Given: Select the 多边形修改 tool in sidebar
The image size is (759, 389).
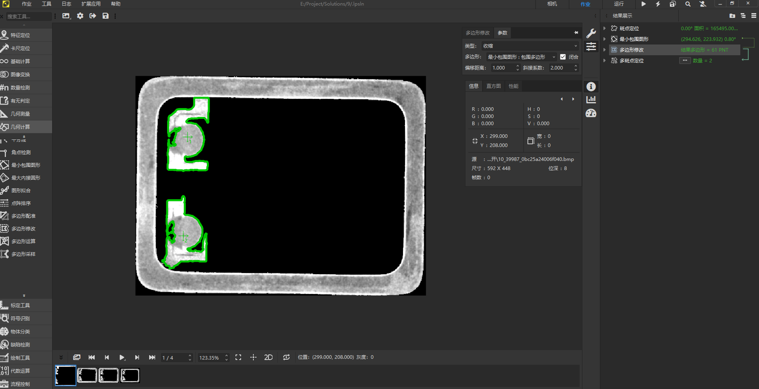Looking at the screenshot, I should (x=23, y=228).
